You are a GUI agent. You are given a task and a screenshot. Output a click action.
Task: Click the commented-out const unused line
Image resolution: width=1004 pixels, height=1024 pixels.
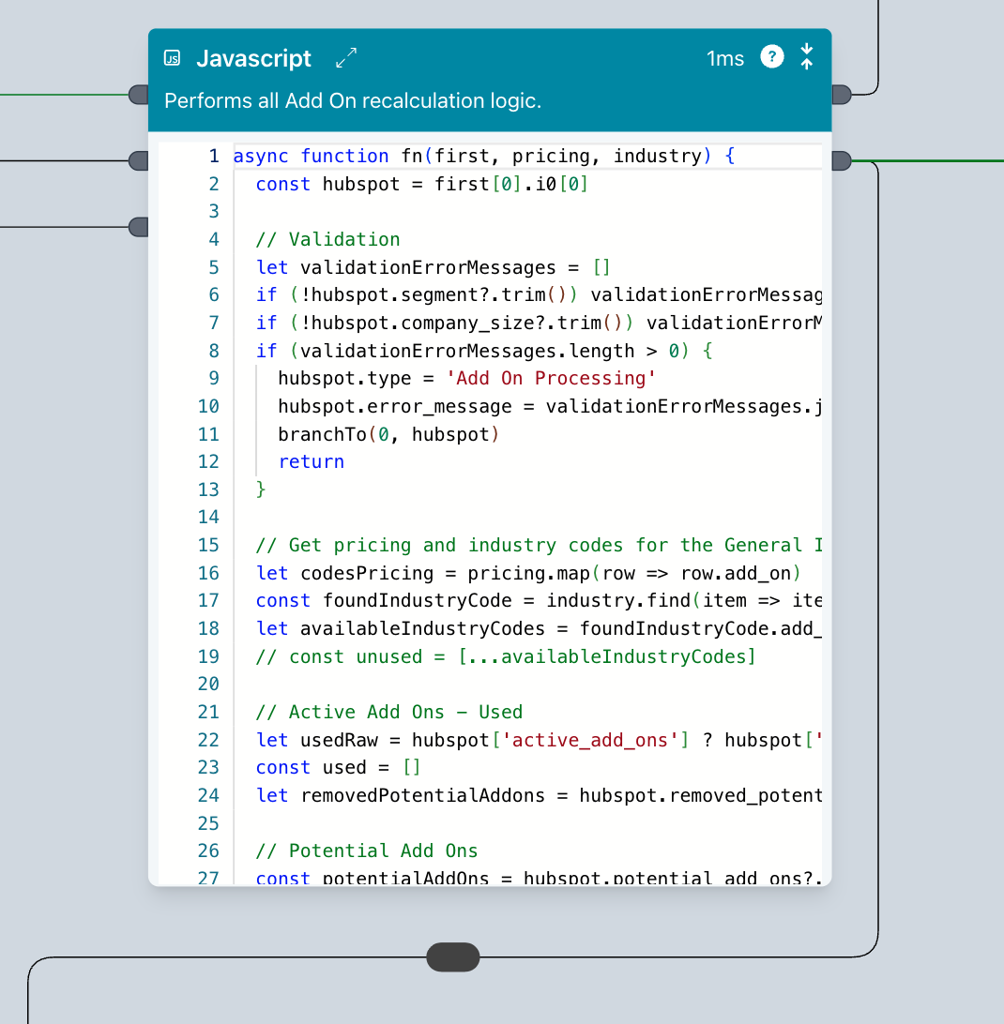click(x=505, y=656)
